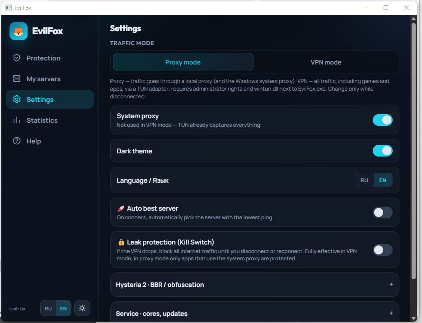Click the System proxy label

[138, 116]
